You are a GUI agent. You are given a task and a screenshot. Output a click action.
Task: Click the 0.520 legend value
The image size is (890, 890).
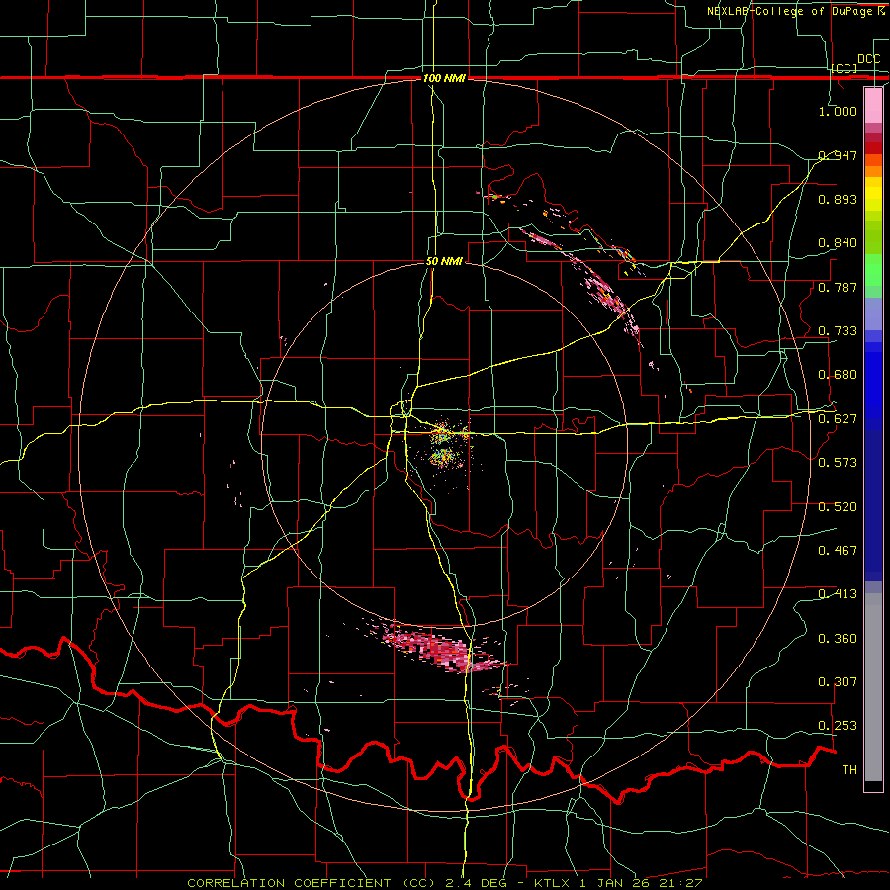pyautogui.click(x=838, y=507)
